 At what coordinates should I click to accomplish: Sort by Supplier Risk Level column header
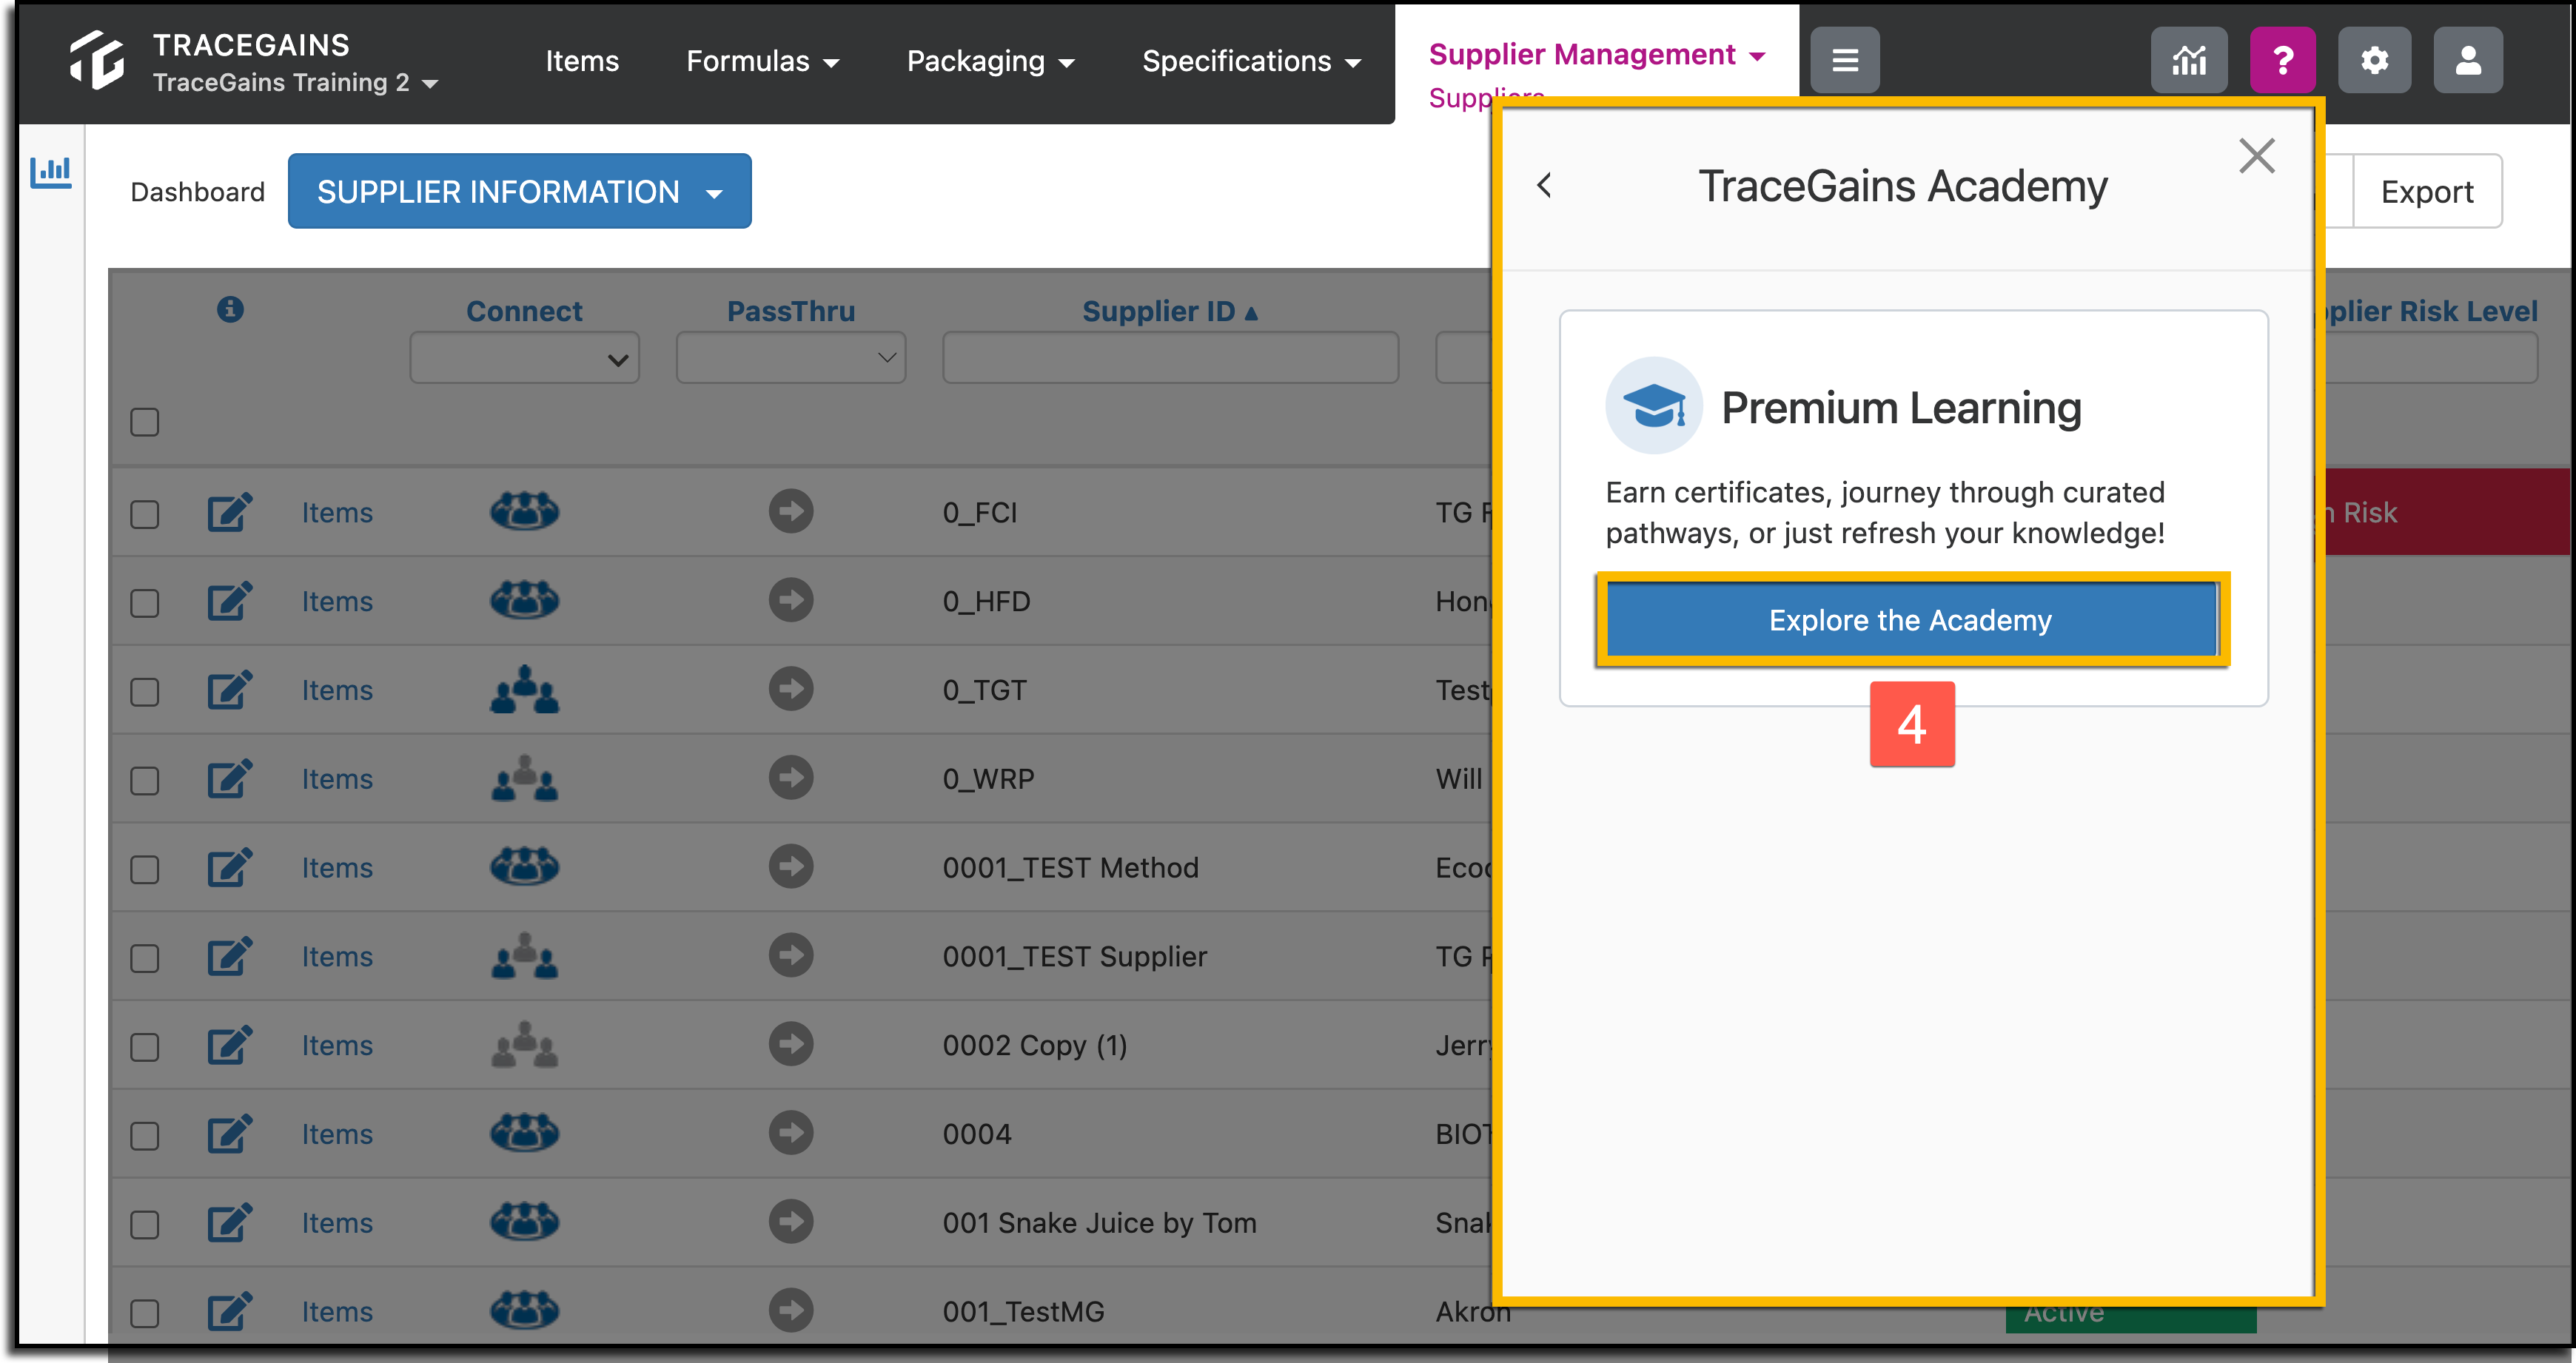coord(2432,312)
